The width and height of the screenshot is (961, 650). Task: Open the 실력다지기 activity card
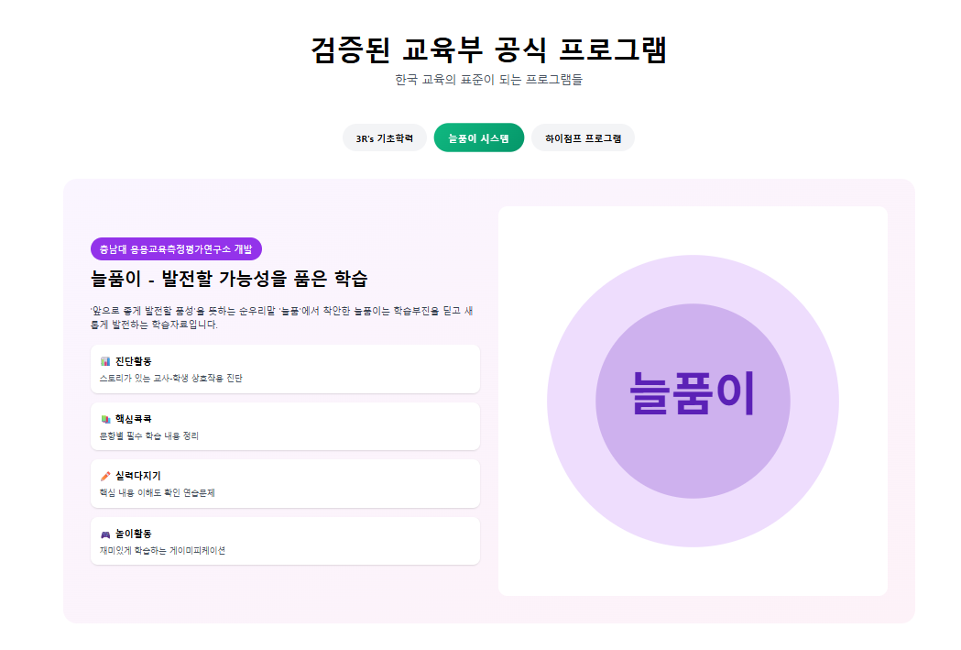[x=286, y=483]
